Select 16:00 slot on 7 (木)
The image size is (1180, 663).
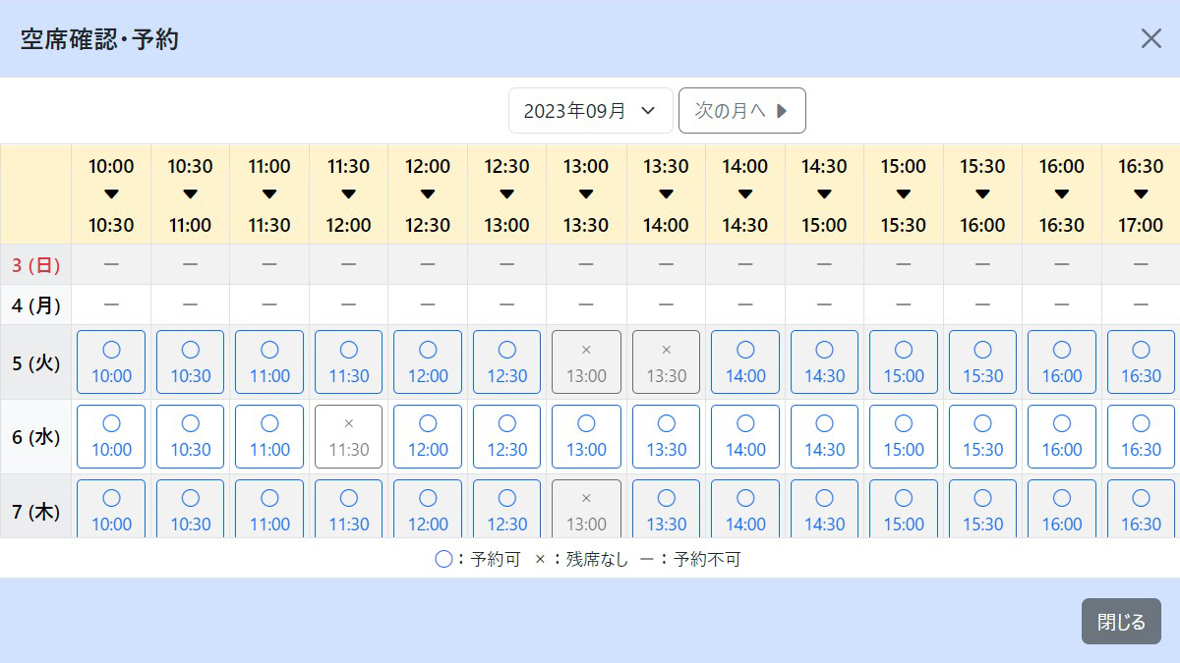[1061, 510]
